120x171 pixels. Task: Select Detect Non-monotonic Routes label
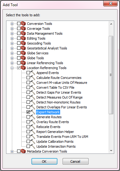point(58,102)
